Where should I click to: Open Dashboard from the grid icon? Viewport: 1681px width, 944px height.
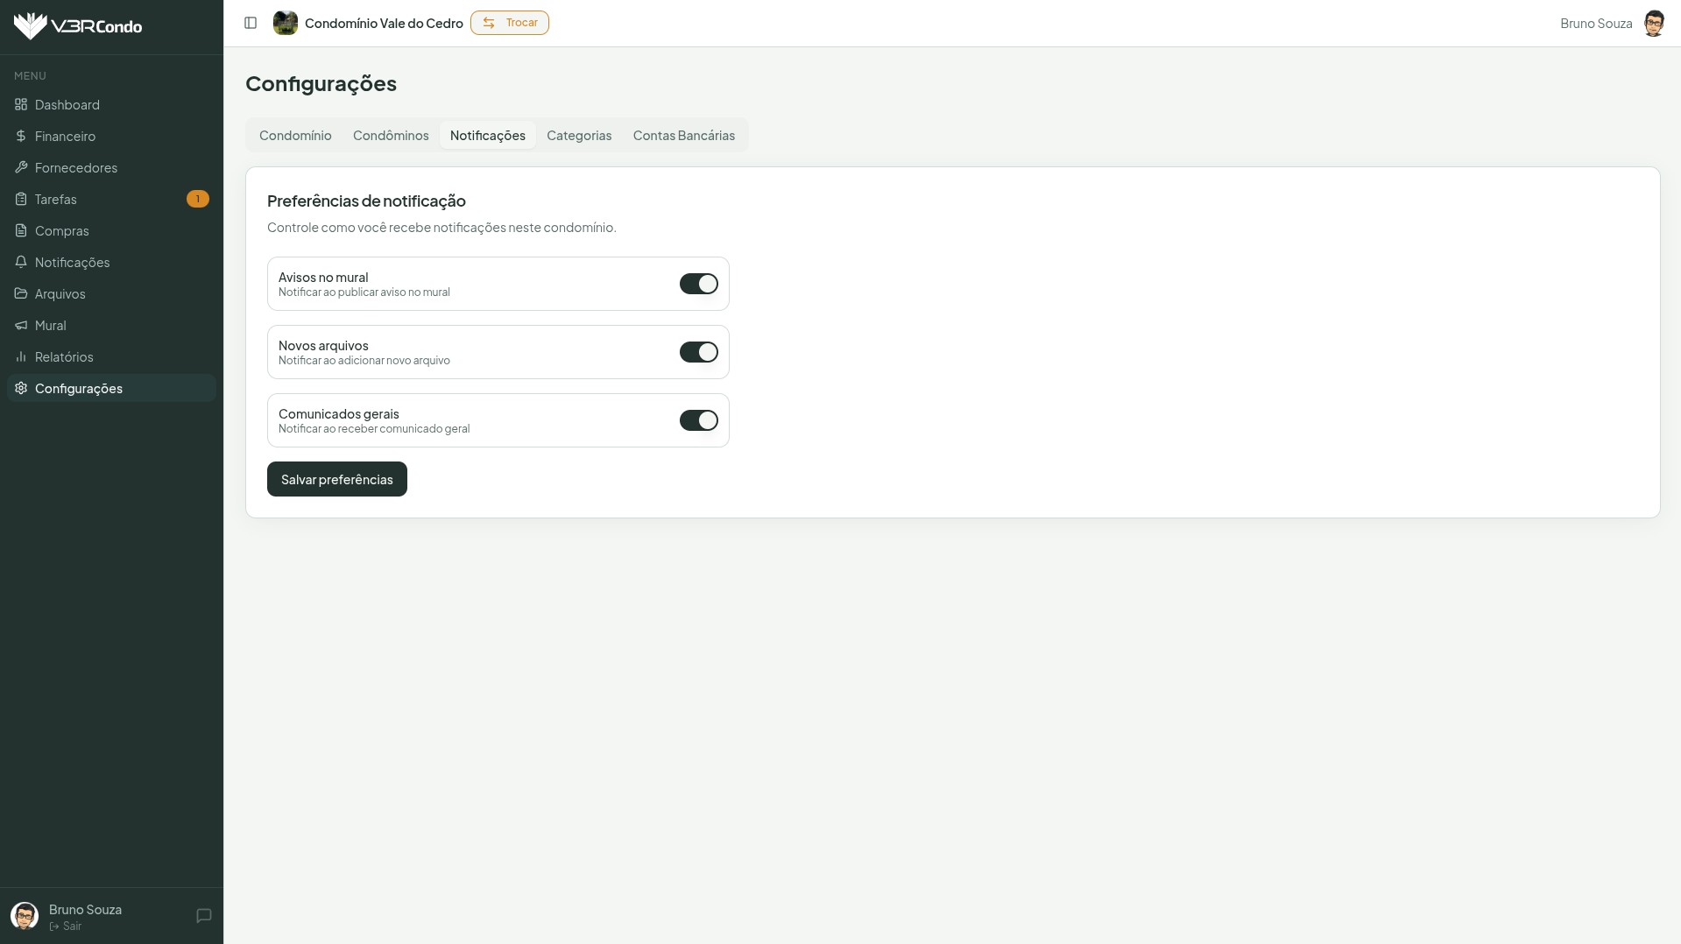(21, 104)
